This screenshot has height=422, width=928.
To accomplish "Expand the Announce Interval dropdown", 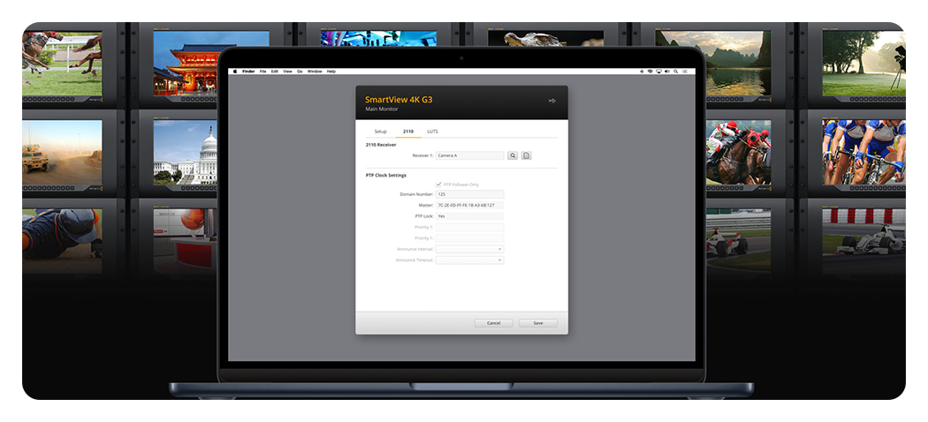I will pyautogui.click(x=470, y=249).
